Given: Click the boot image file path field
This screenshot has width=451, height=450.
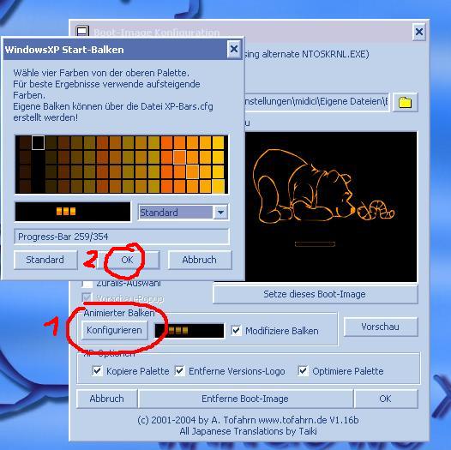Looking at the screenshot, I should point(316,101).
